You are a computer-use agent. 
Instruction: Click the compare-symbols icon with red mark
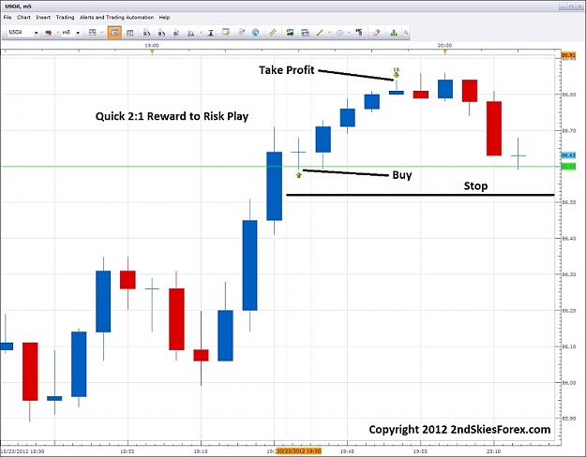pos(49,33)
